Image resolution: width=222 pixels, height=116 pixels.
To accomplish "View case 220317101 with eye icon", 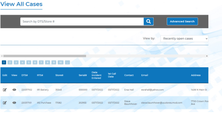I will coord(14,103).
